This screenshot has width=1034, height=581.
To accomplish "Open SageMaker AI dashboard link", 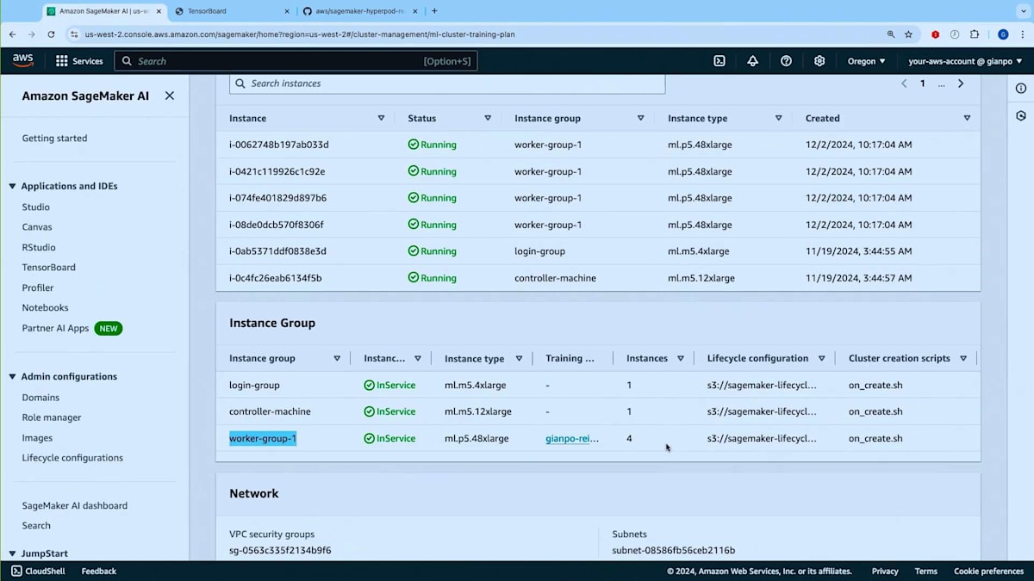I will pos(74,505).
